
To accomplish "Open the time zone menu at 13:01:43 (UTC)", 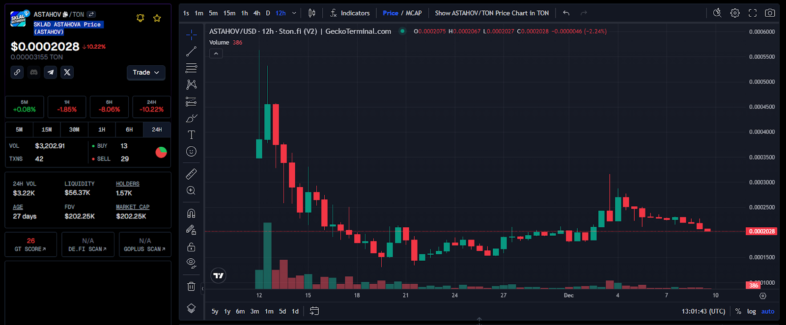I will coord(703,311).
